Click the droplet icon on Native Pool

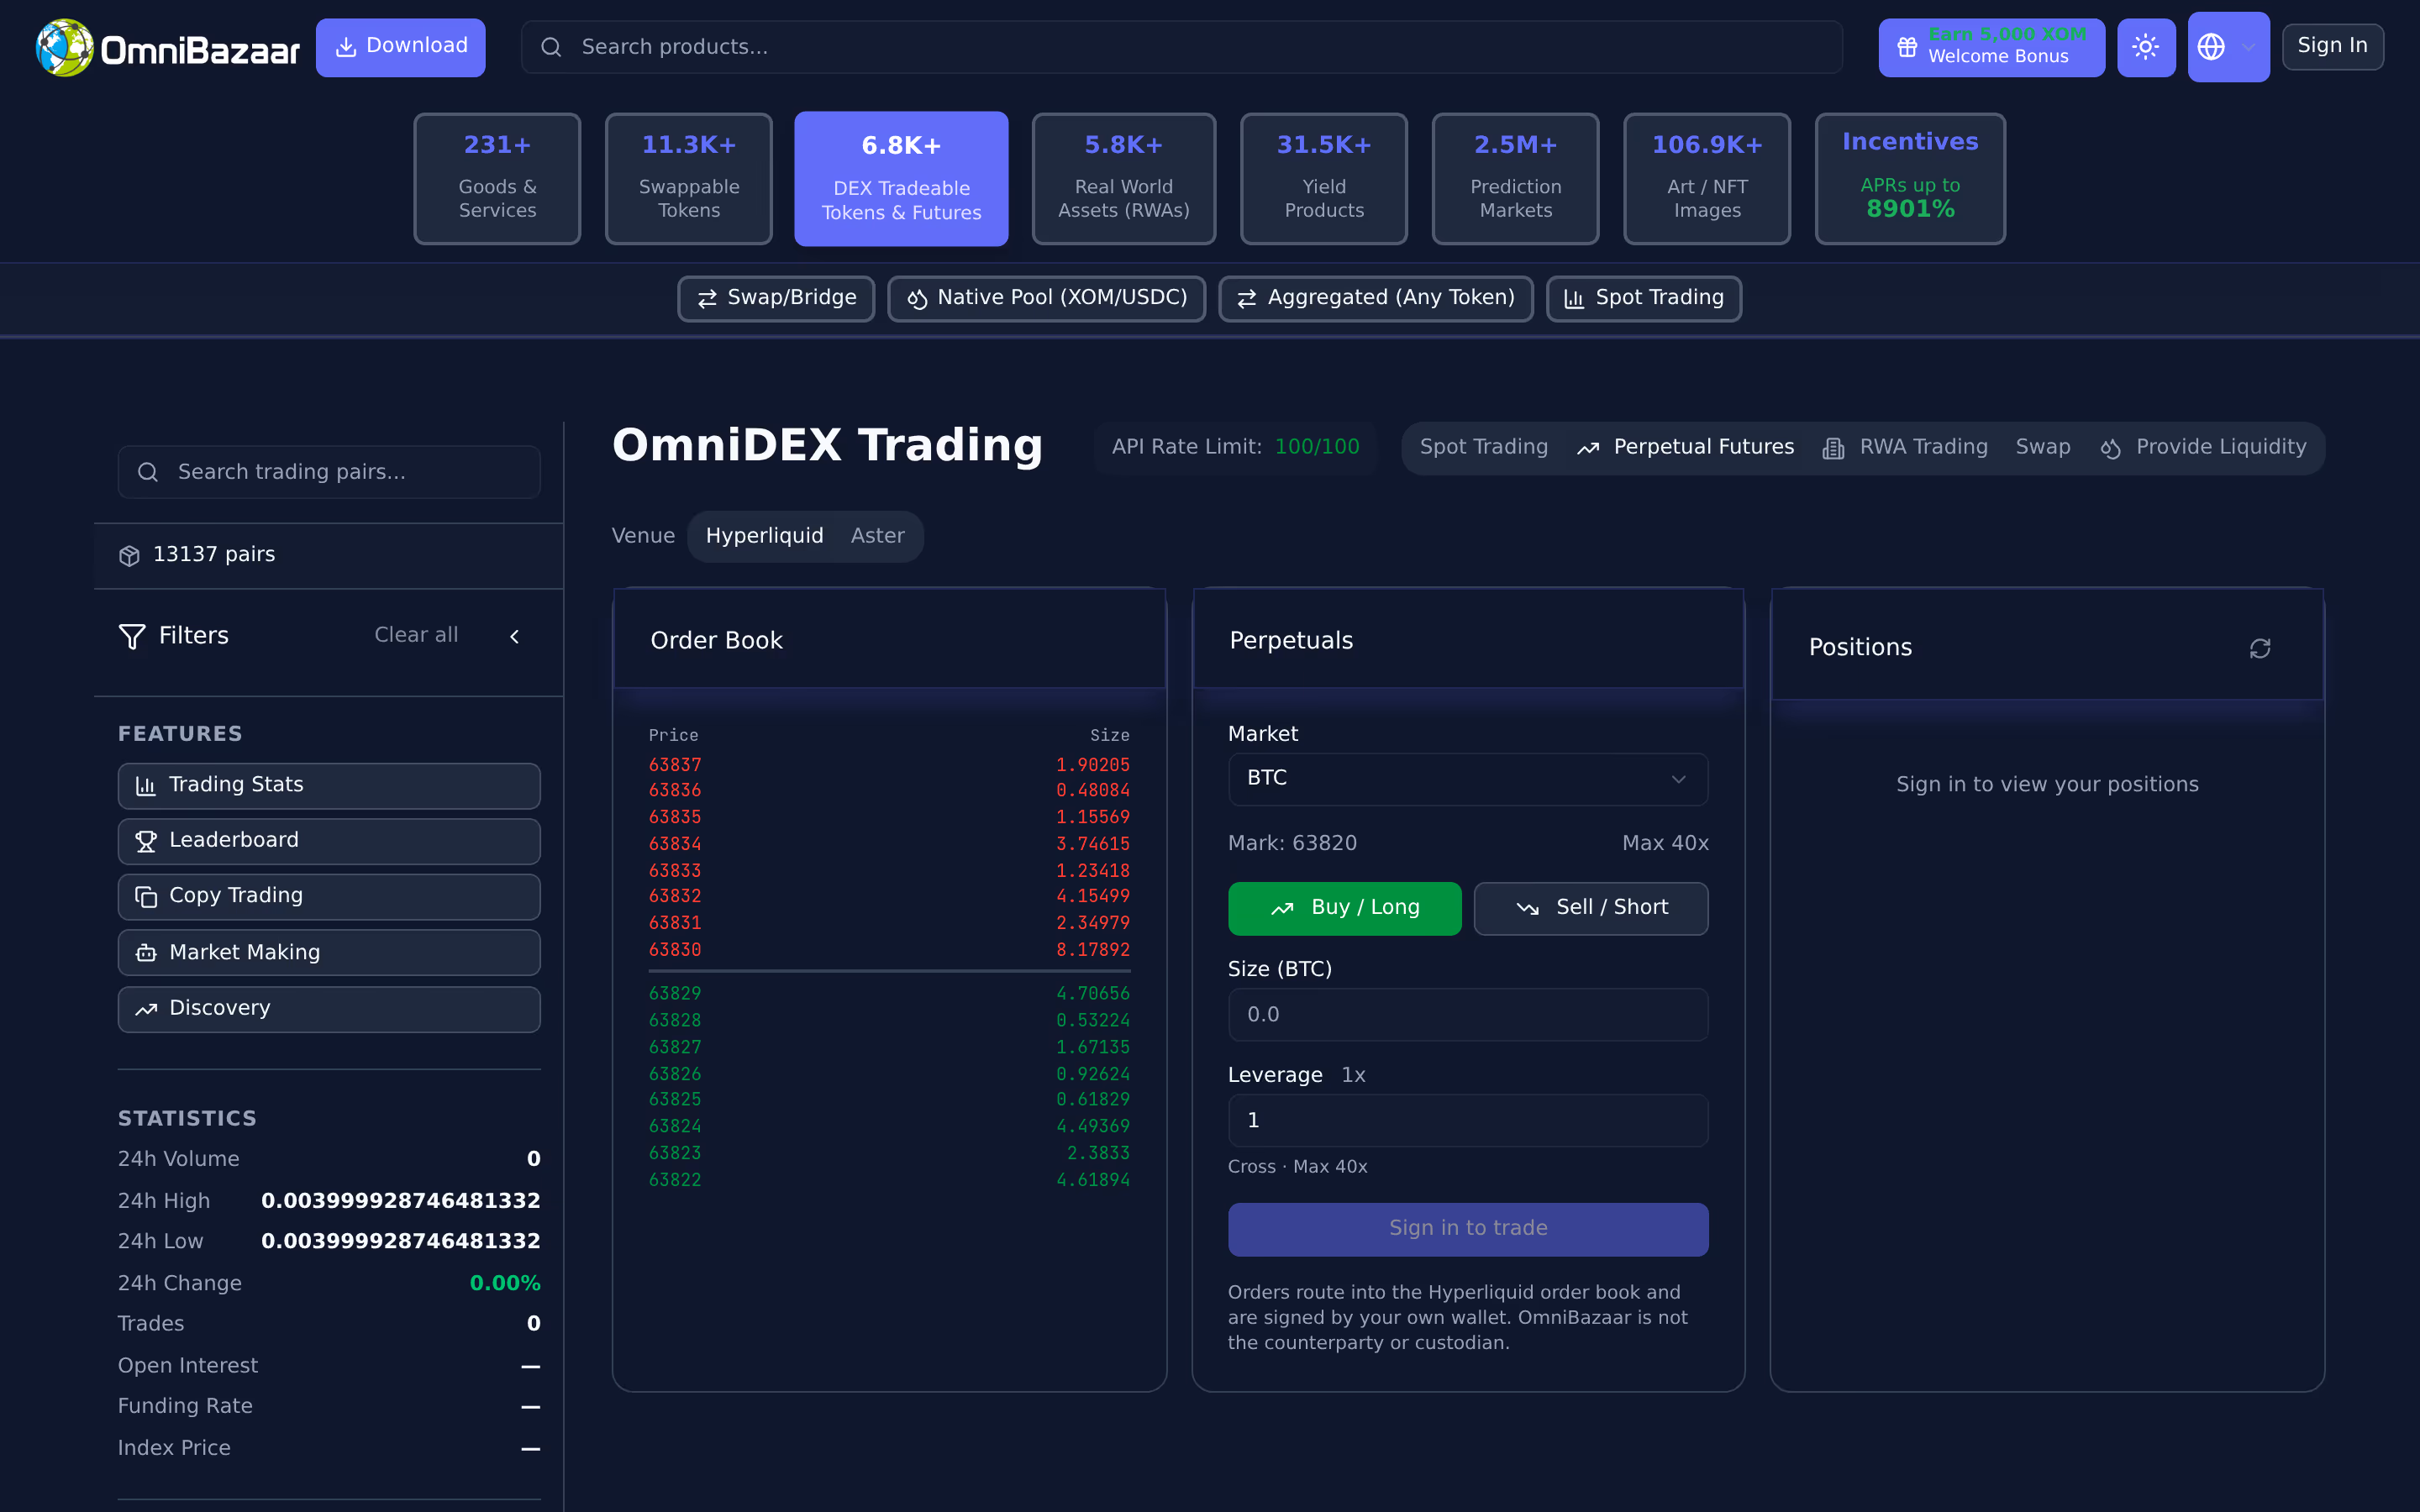tap(917, 299)
